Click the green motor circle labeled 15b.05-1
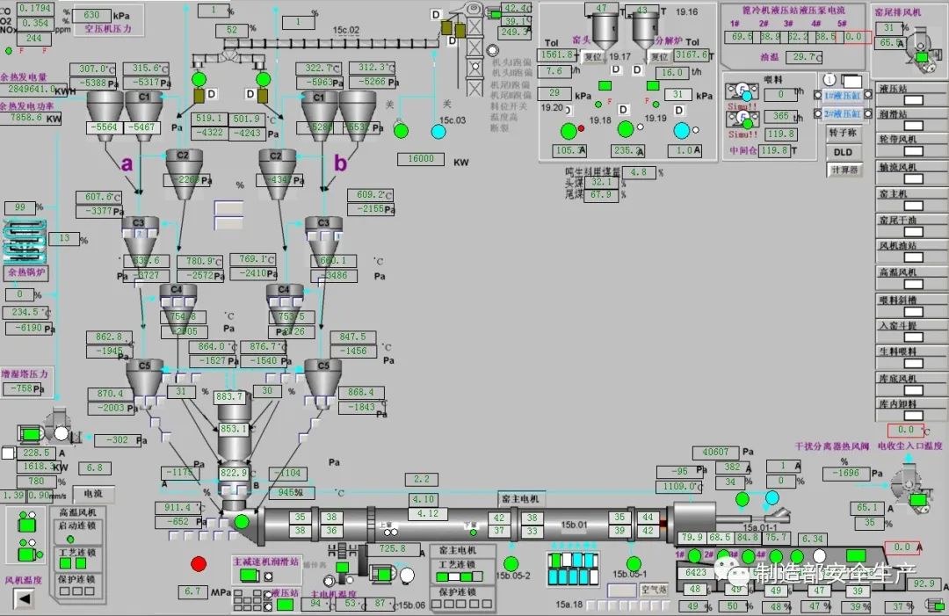 tap(634, 564)
